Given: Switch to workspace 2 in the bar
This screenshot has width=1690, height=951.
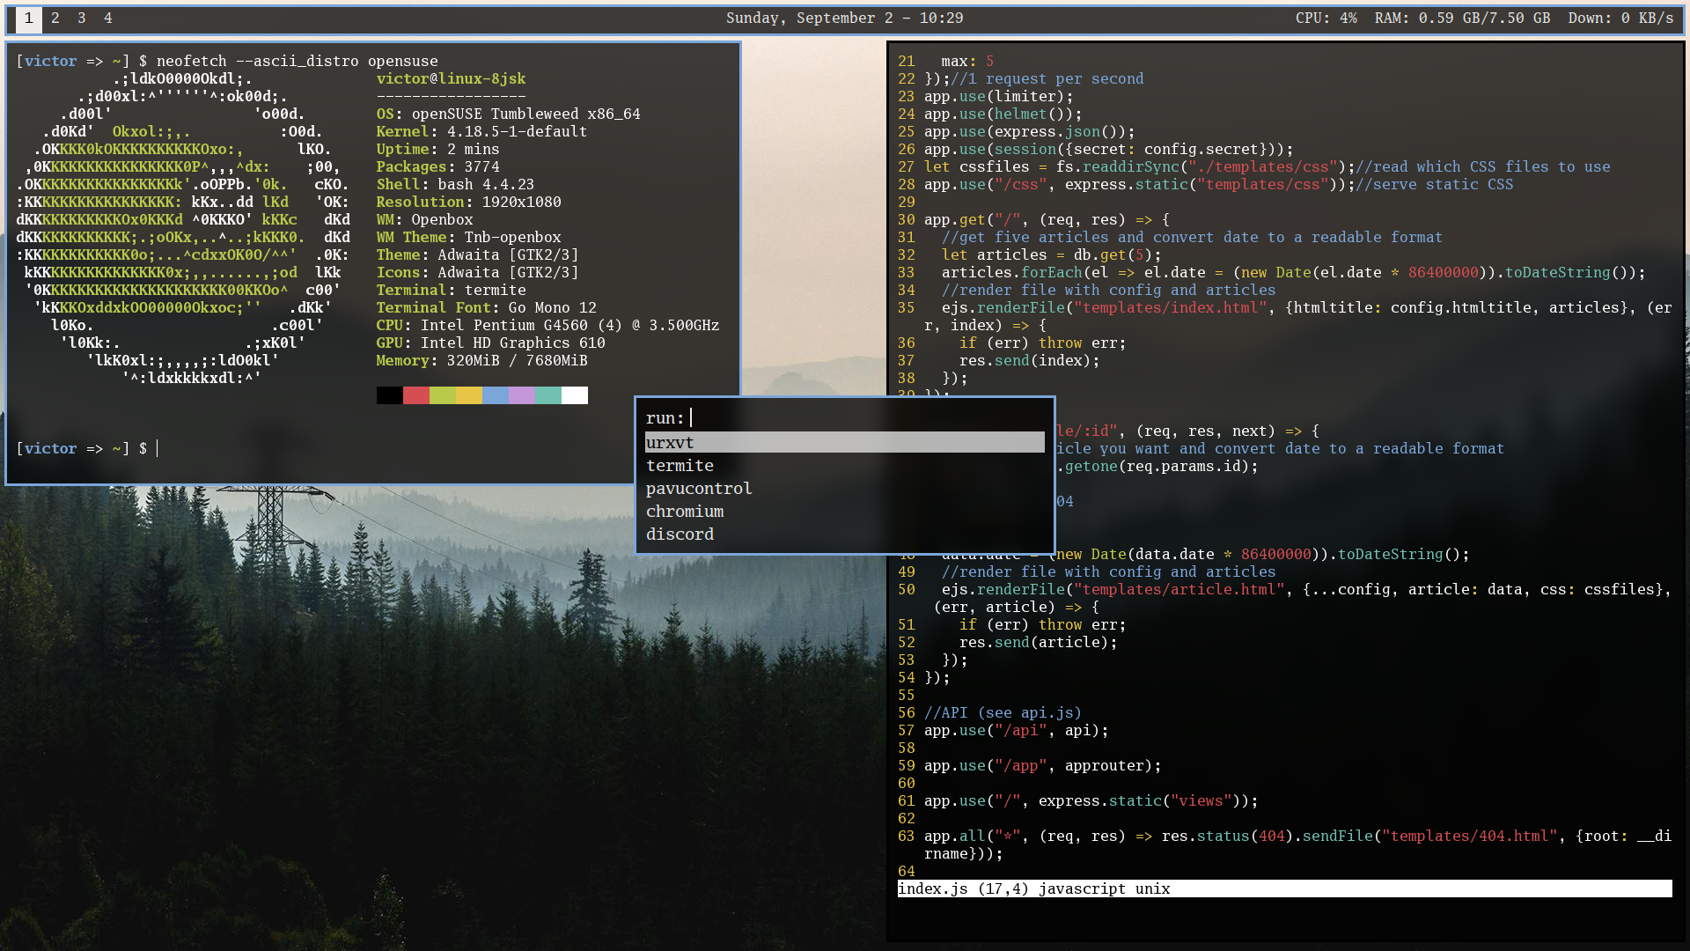Looking at the screenshot, I should tap(55, 18).
